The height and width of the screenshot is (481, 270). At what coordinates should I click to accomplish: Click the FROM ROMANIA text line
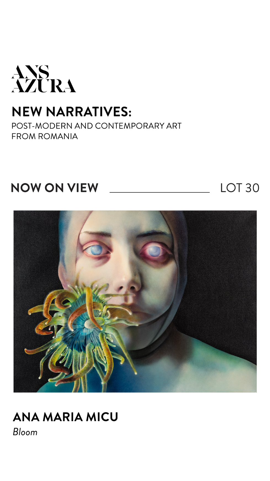click(x=45, y=136)
